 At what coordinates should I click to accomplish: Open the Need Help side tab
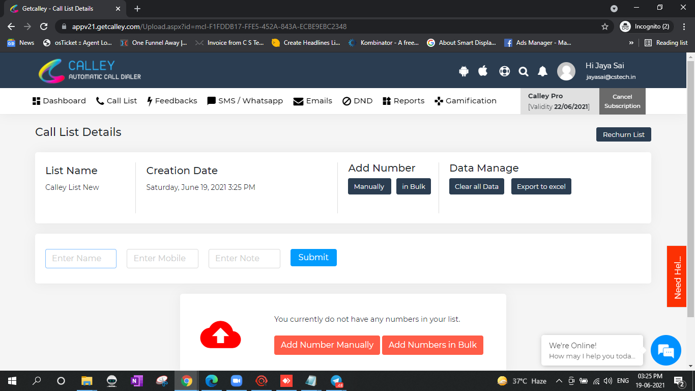click(677, 276)
